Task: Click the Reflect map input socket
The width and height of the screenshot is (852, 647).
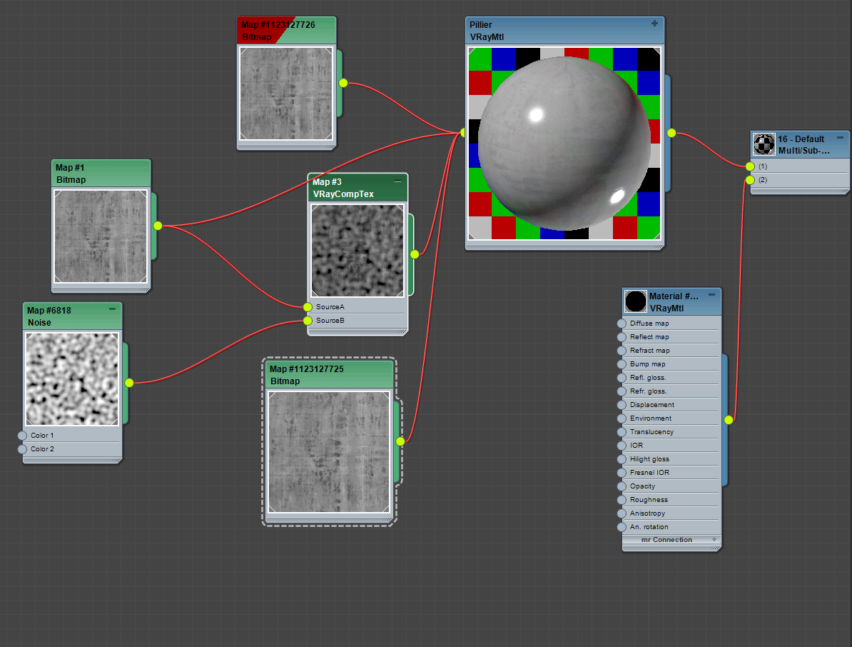Action: click(622, 337)
